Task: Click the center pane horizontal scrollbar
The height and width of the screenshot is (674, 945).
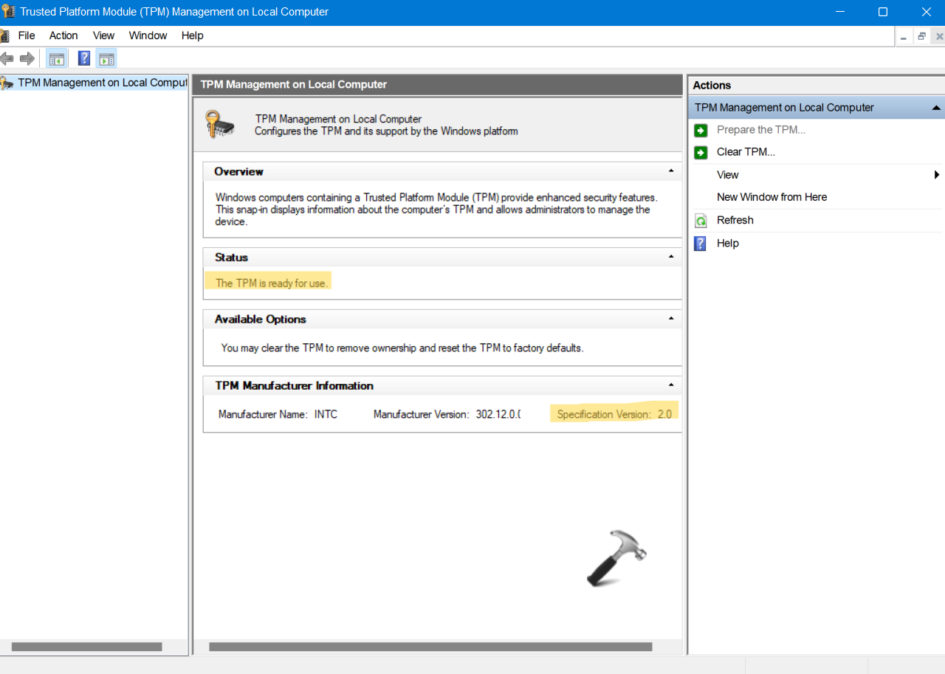Action: tap(430, 647)
